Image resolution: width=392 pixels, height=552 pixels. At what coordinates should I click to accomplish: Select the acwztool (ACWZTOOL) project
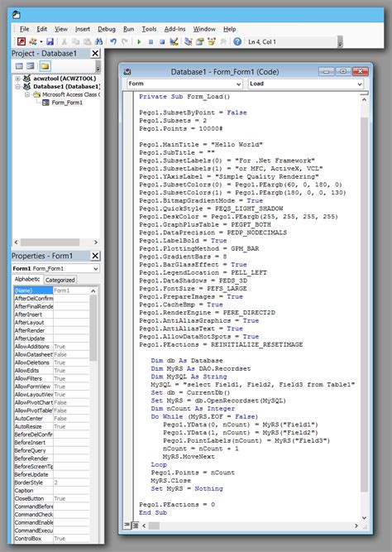pos(65,79)
